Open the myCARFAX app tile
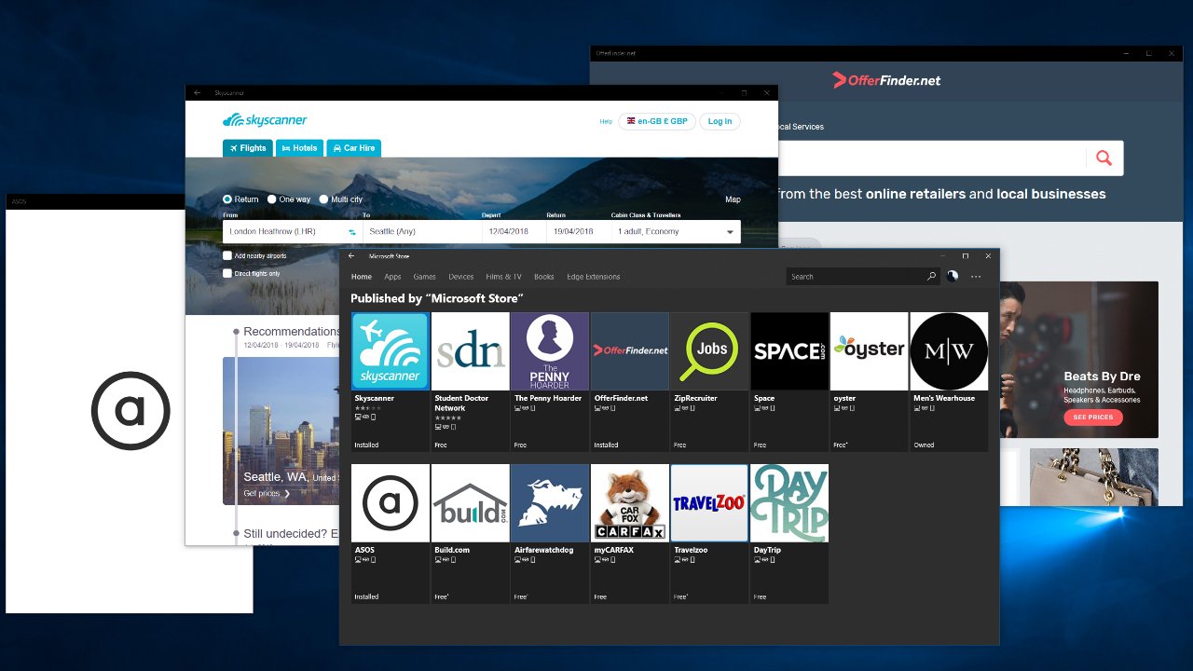 tap(630, 533)
